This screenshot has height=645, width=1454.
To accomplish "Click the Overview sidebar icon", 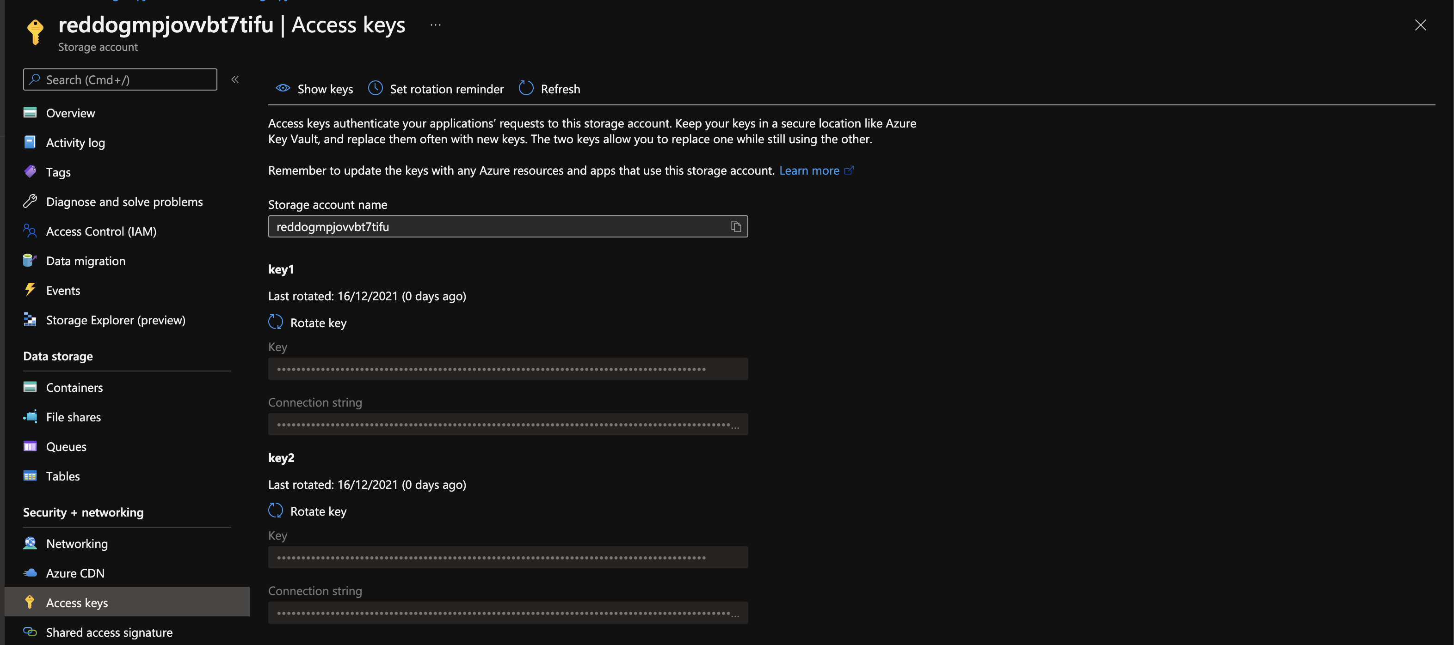I will (30, 113).
